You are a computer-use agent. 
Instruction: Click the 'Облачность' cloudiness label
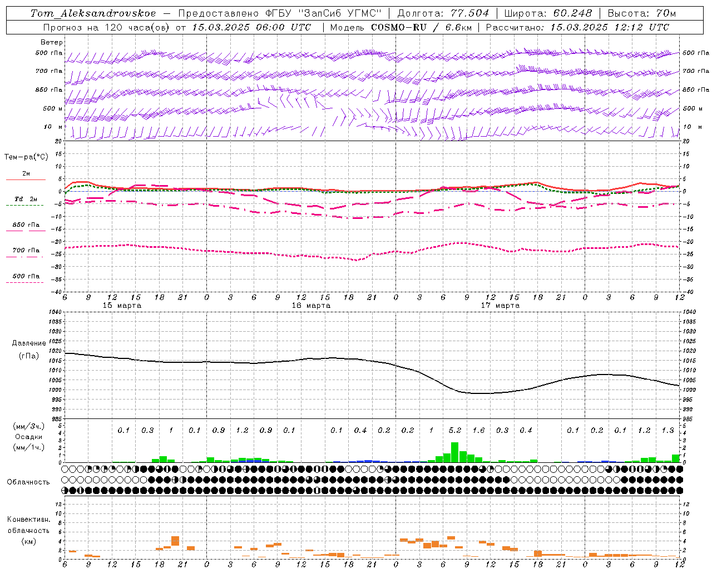tap(28, 482)
